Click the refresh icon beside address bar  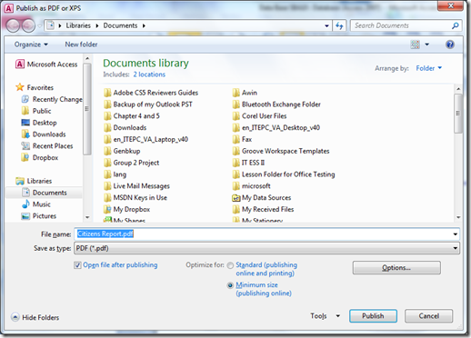[339, 25]
